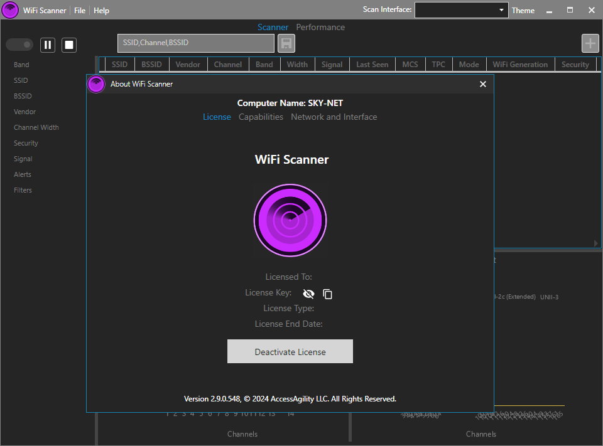Sort by the TPC column header
Screen dimensions: 603x446
(x=438, y=65)
